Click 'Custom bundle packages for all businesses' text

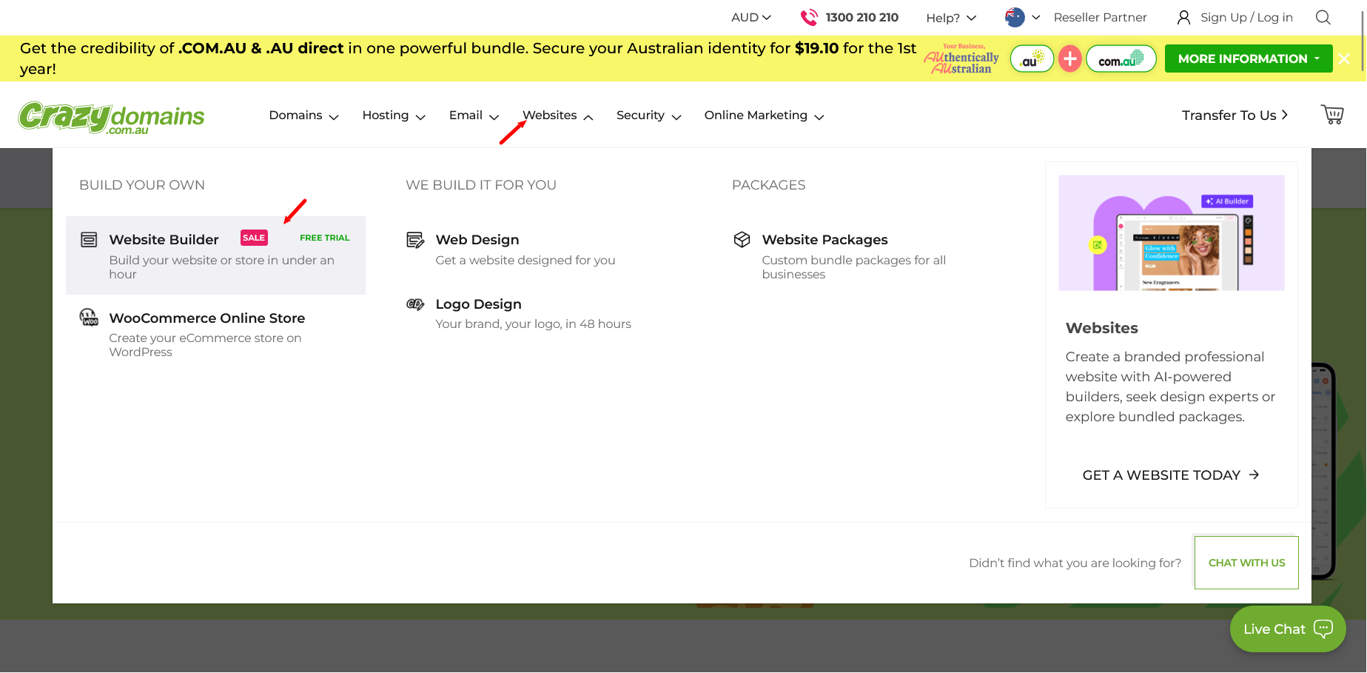pos(854,267)
